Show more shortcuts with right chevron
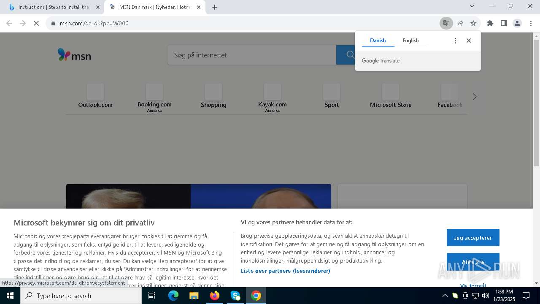Screen dimensions: 540x304 pos(475,97)
